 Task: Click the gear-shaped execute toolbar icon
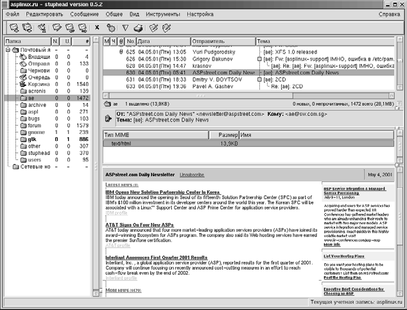111,28
